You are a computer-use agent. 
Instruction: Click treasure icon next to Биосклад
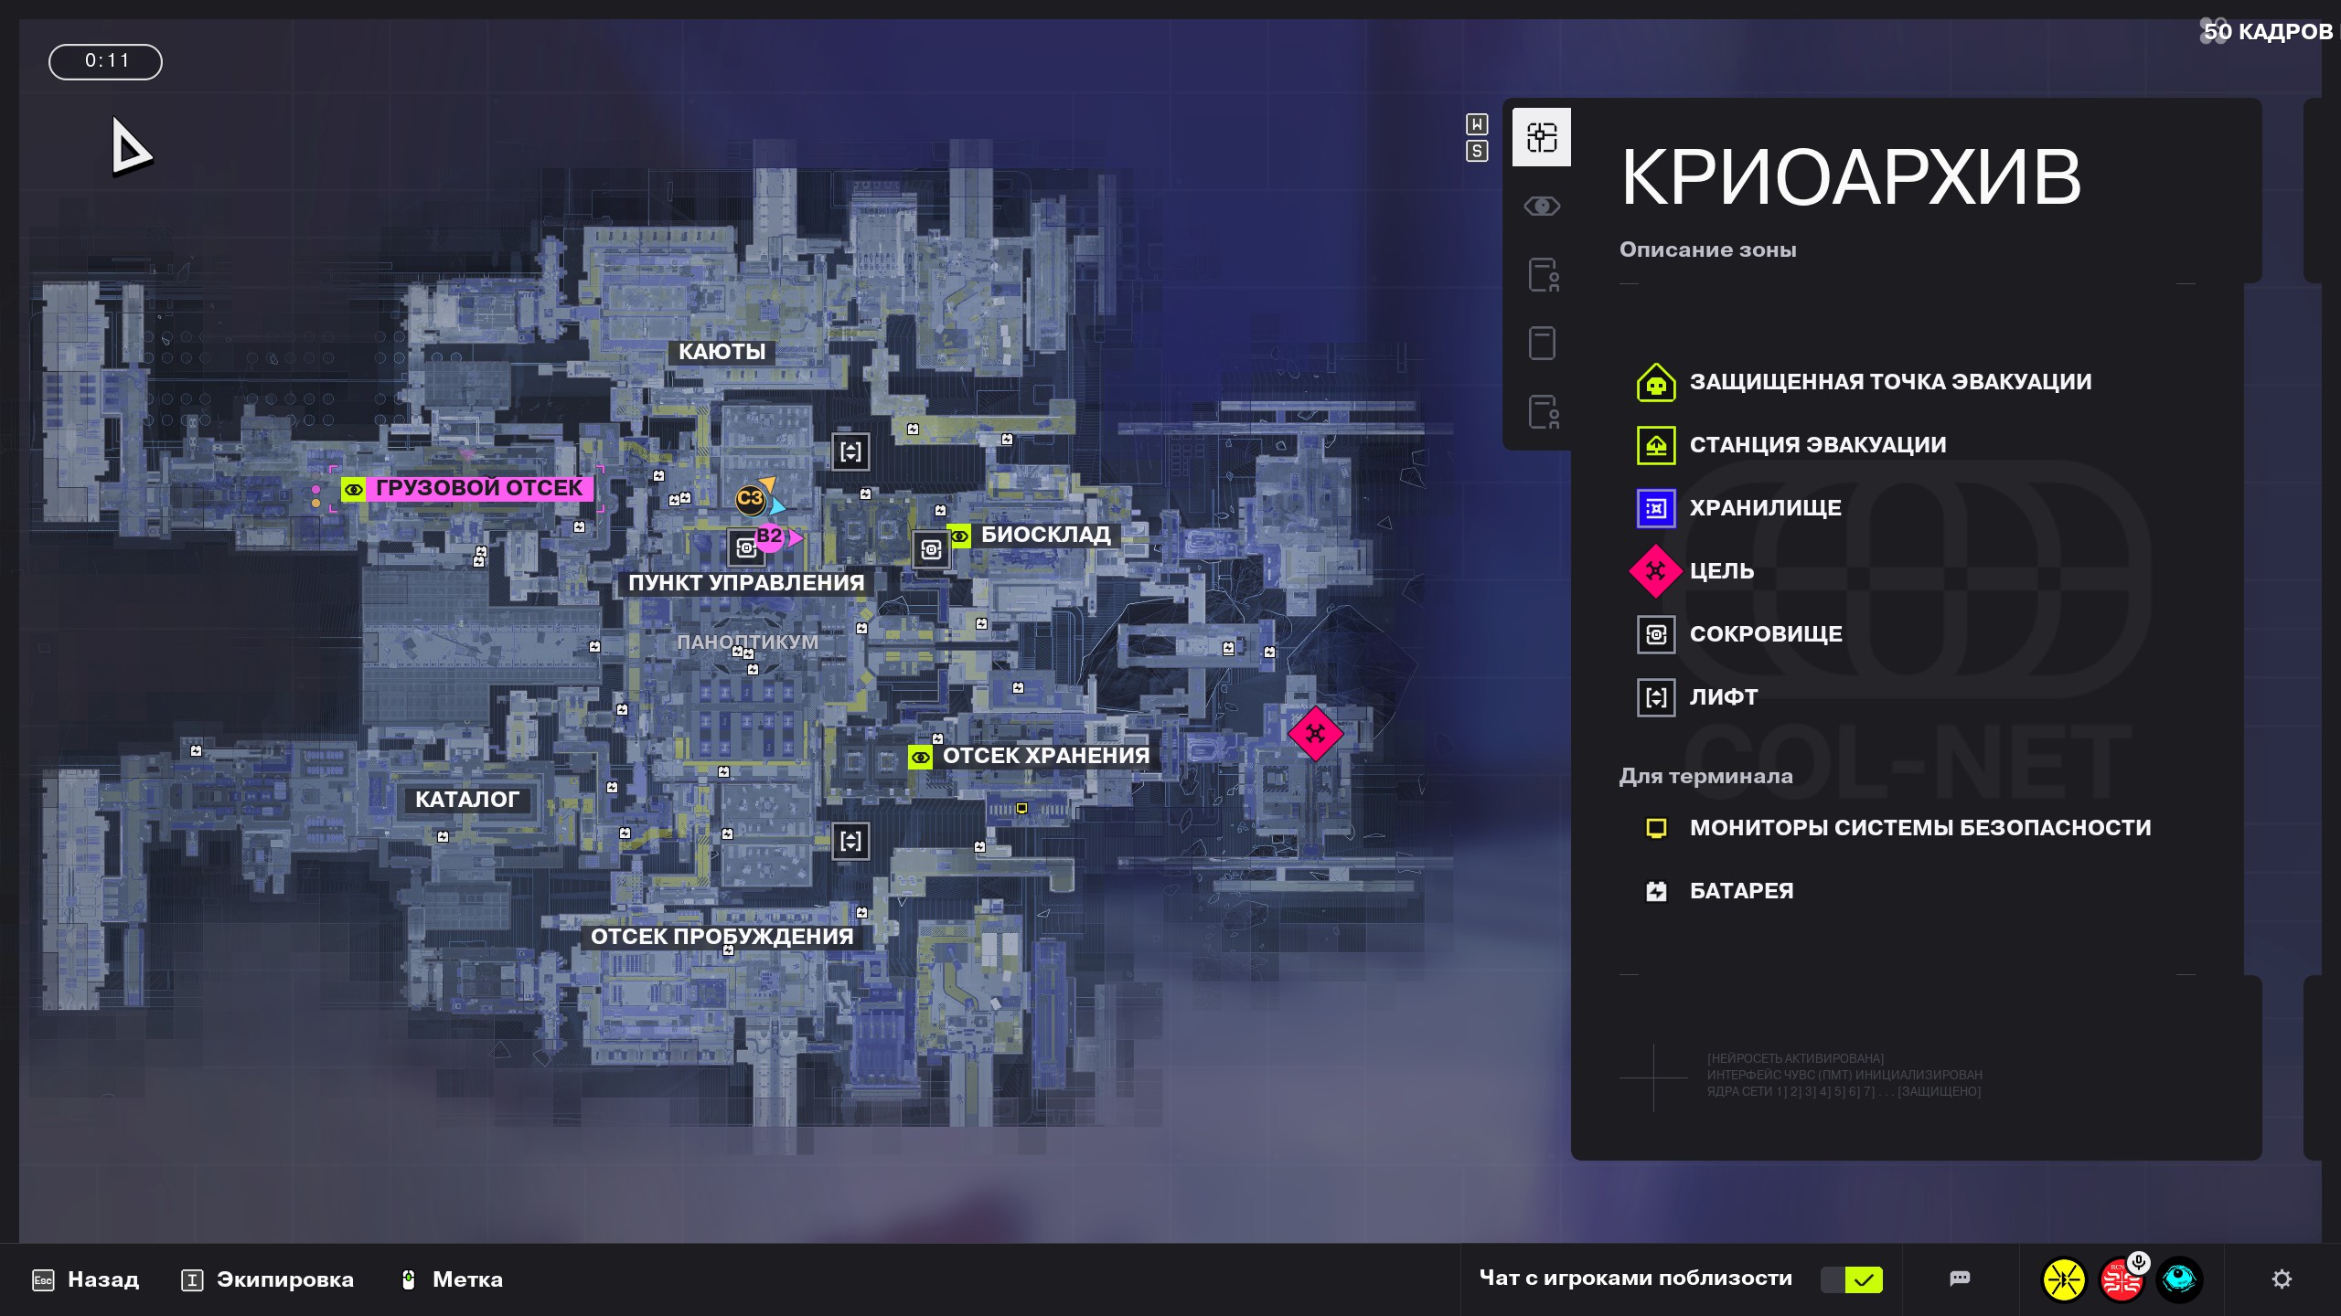931,549
